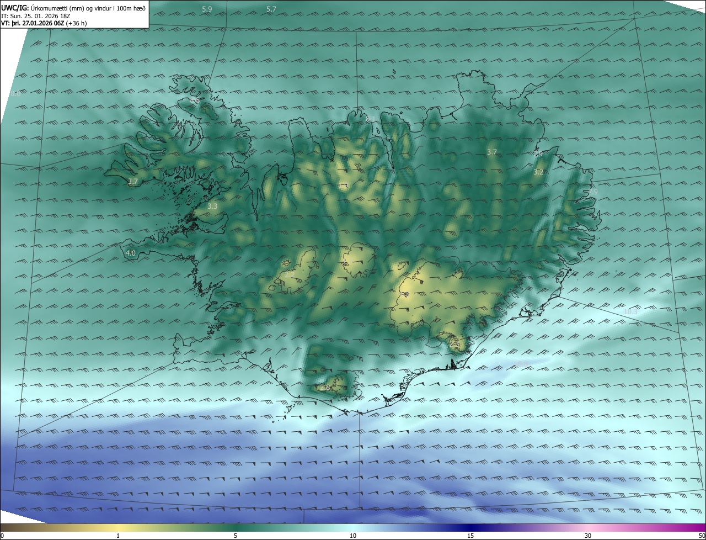Click the 3.7 value label in northeast Iceland
This screenshot has height=540, width=706.
coord(492,152)
